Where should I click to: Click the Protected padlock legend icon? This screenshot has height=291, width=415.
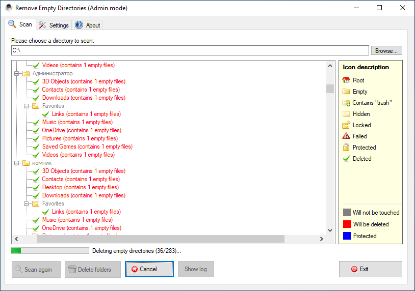point(346,148)
